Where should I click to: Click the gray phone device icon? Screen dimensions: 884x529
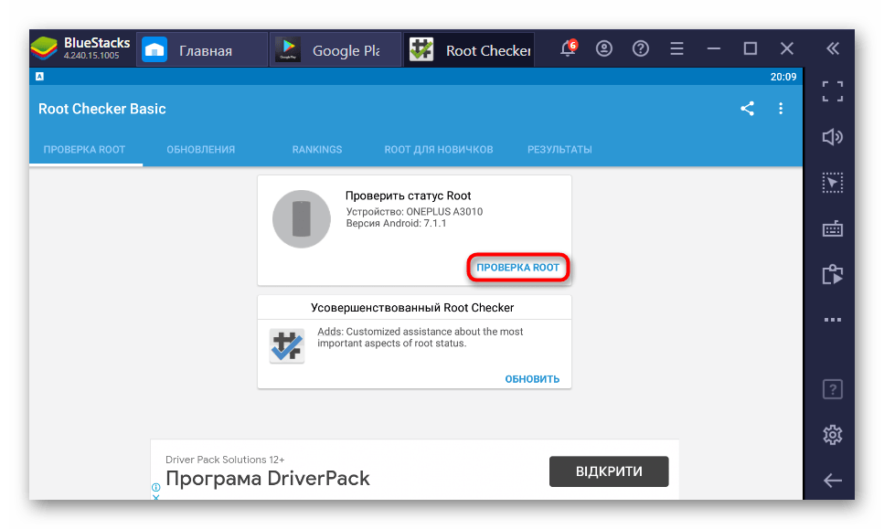[x=302, y=219]
